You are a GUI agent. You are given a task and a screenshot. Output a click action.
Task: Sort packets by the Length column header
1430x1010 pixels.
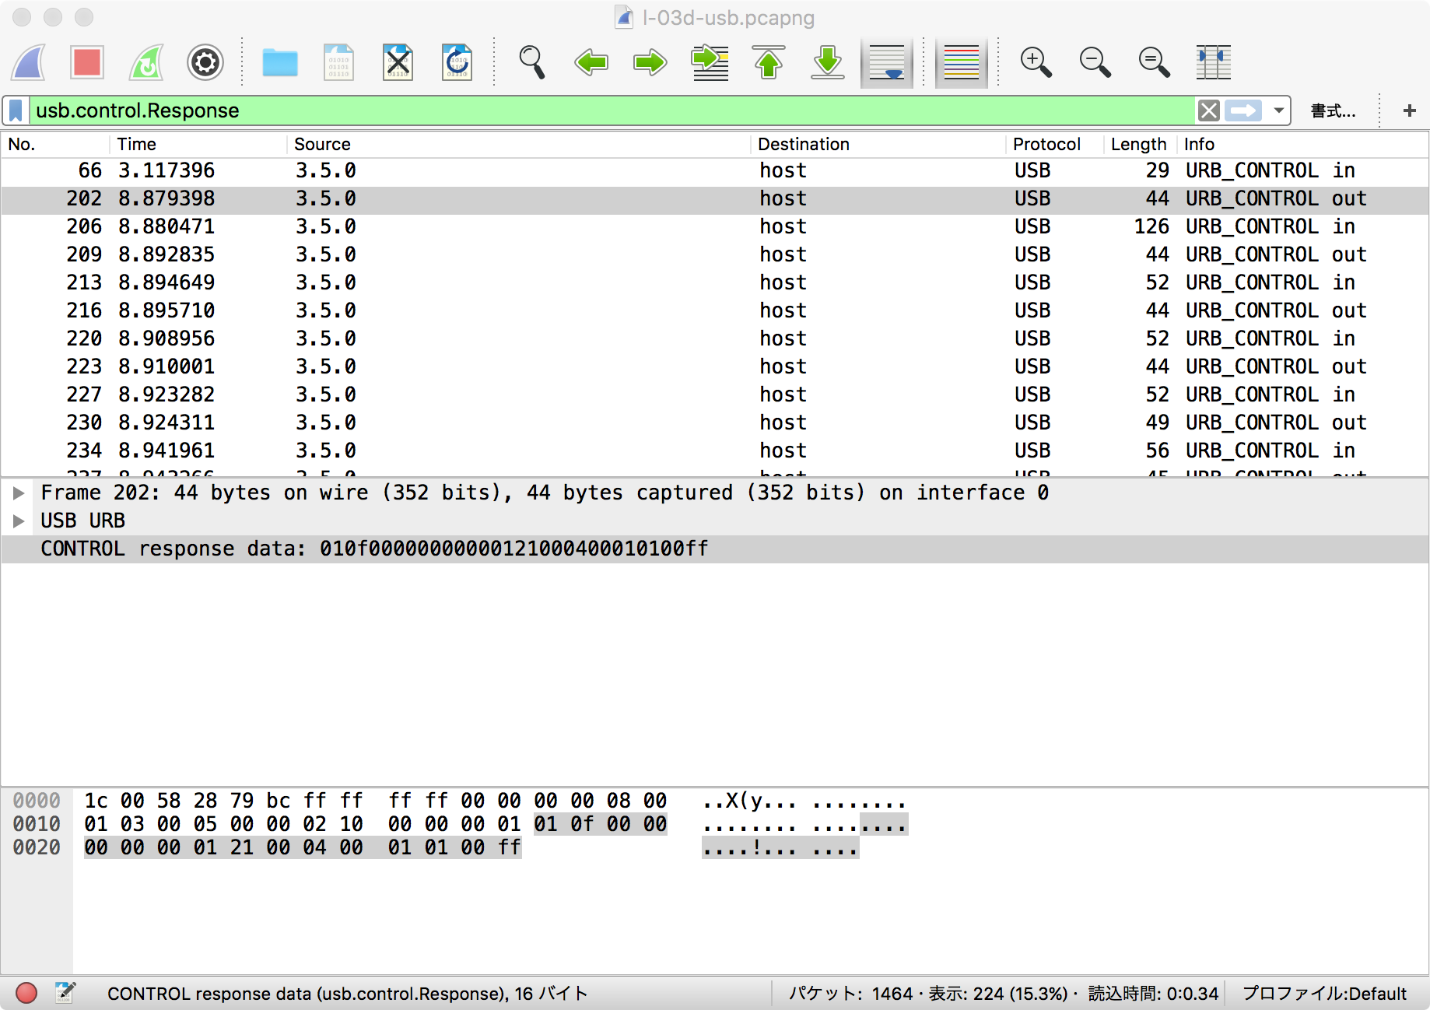(1139, 144)
